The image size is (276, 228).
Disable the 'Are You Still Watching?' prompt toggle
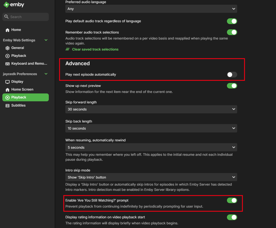tap(232, 201)
